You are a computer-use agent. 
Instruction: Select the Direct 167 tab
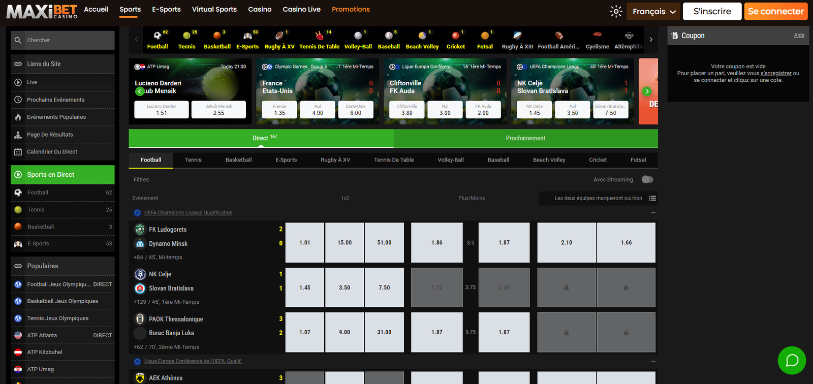click(x=261, y=138)
